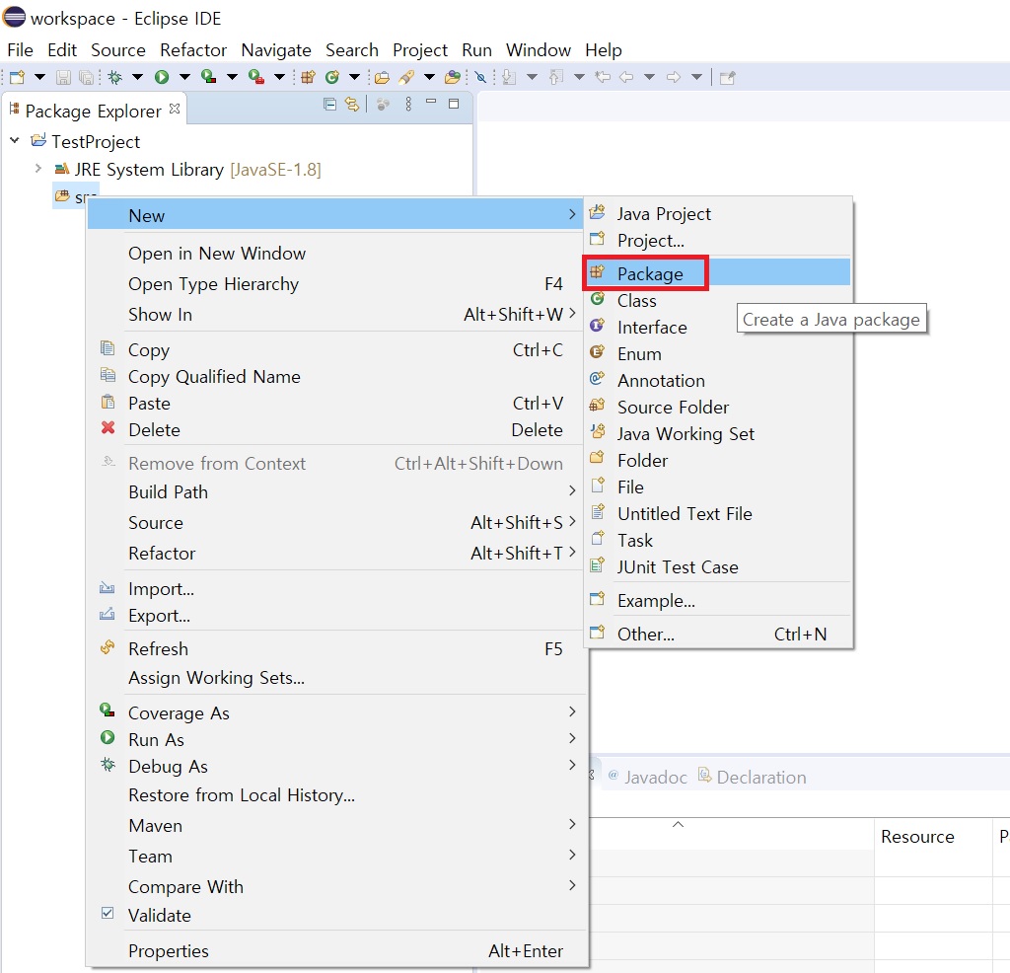Screen dimensions: 1010x973
Task: Select Package in the New submenu
Action: (x=718, y=273)
